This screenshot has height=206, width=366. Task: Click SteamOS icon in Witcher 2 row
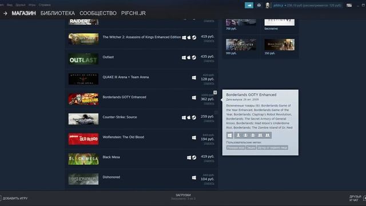click(x=194, y=37)
